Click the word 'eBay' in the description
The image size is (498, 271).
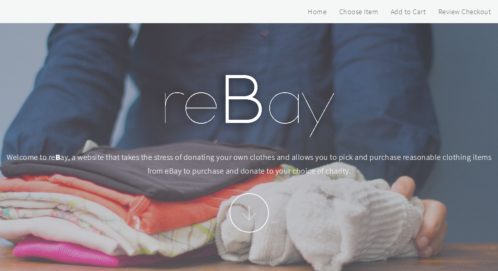(173, 171)
